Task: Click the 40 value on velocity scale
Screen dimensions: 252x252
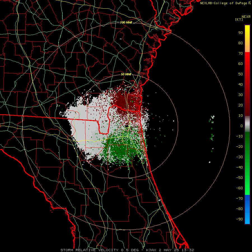Action: (x=241, y=85)
